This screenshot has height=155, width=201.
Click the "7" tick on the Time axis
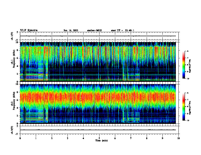click(131, 138)
